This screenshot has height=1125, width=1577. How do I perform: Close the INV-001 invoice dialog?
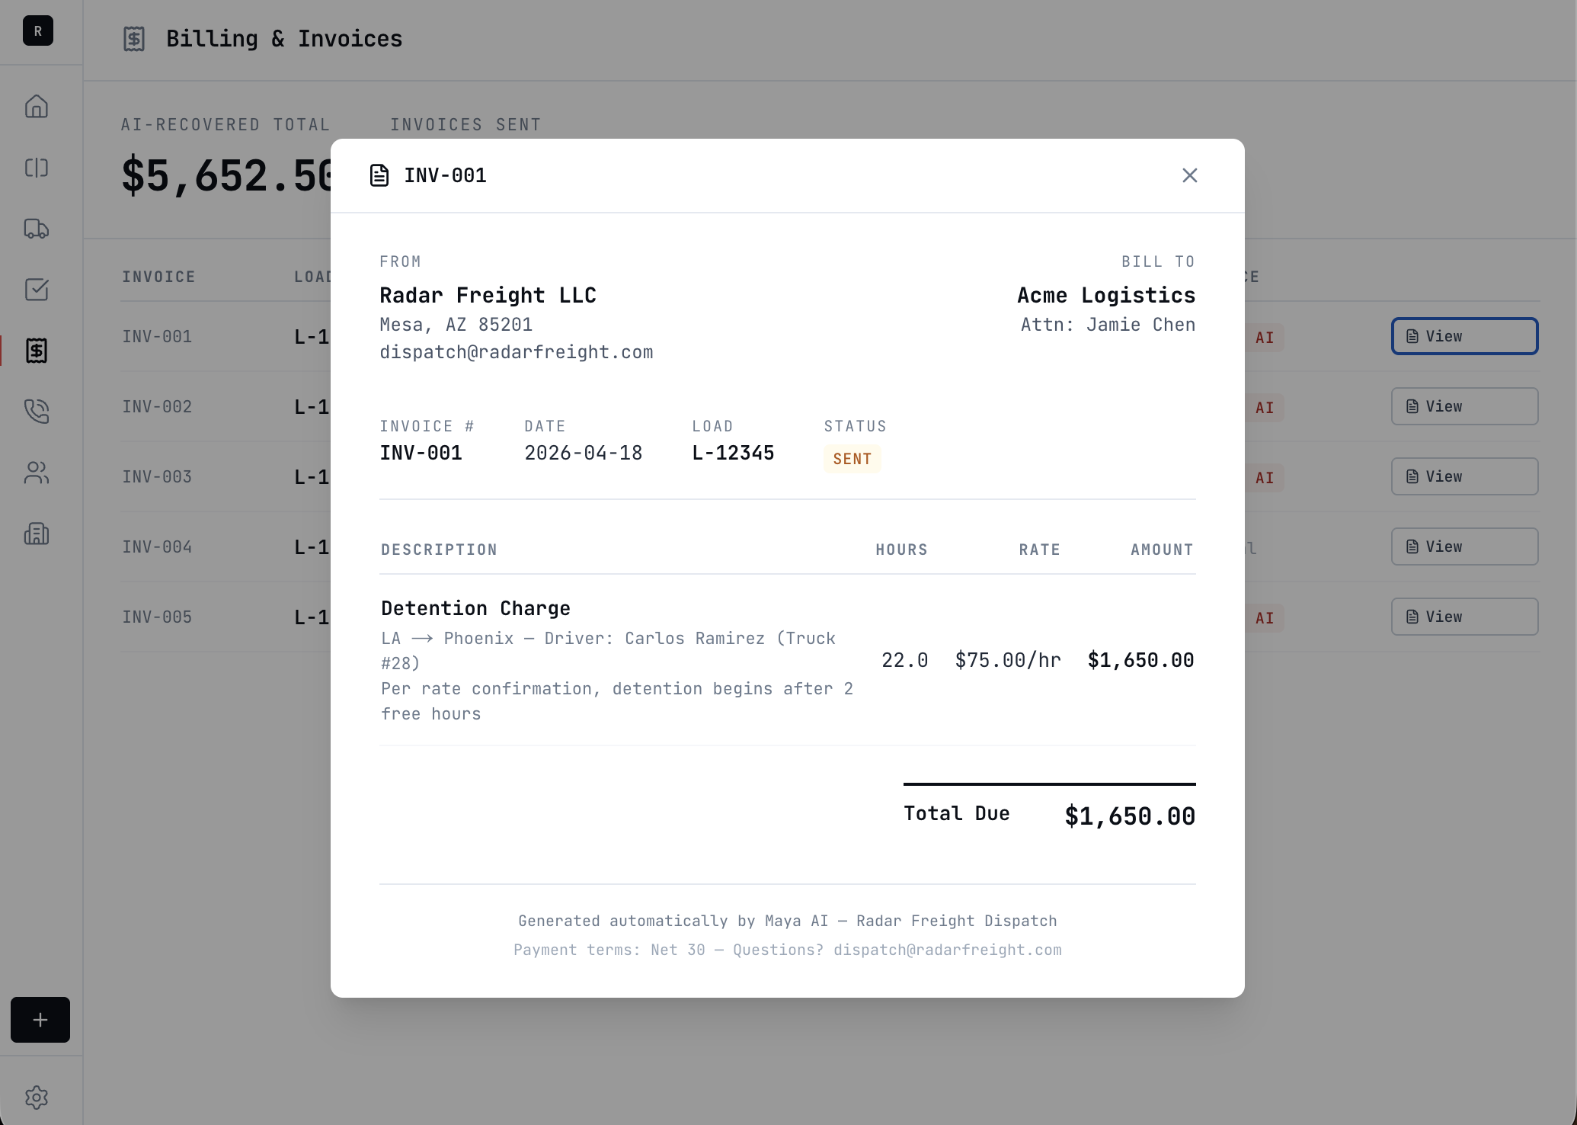1189,175
